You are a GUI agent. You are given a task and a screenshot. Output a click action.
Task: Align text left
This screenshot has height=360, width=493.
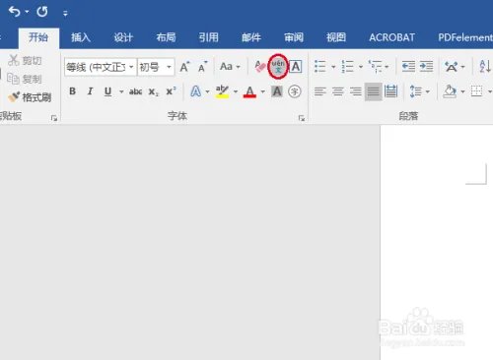click(x=320, y=91)
